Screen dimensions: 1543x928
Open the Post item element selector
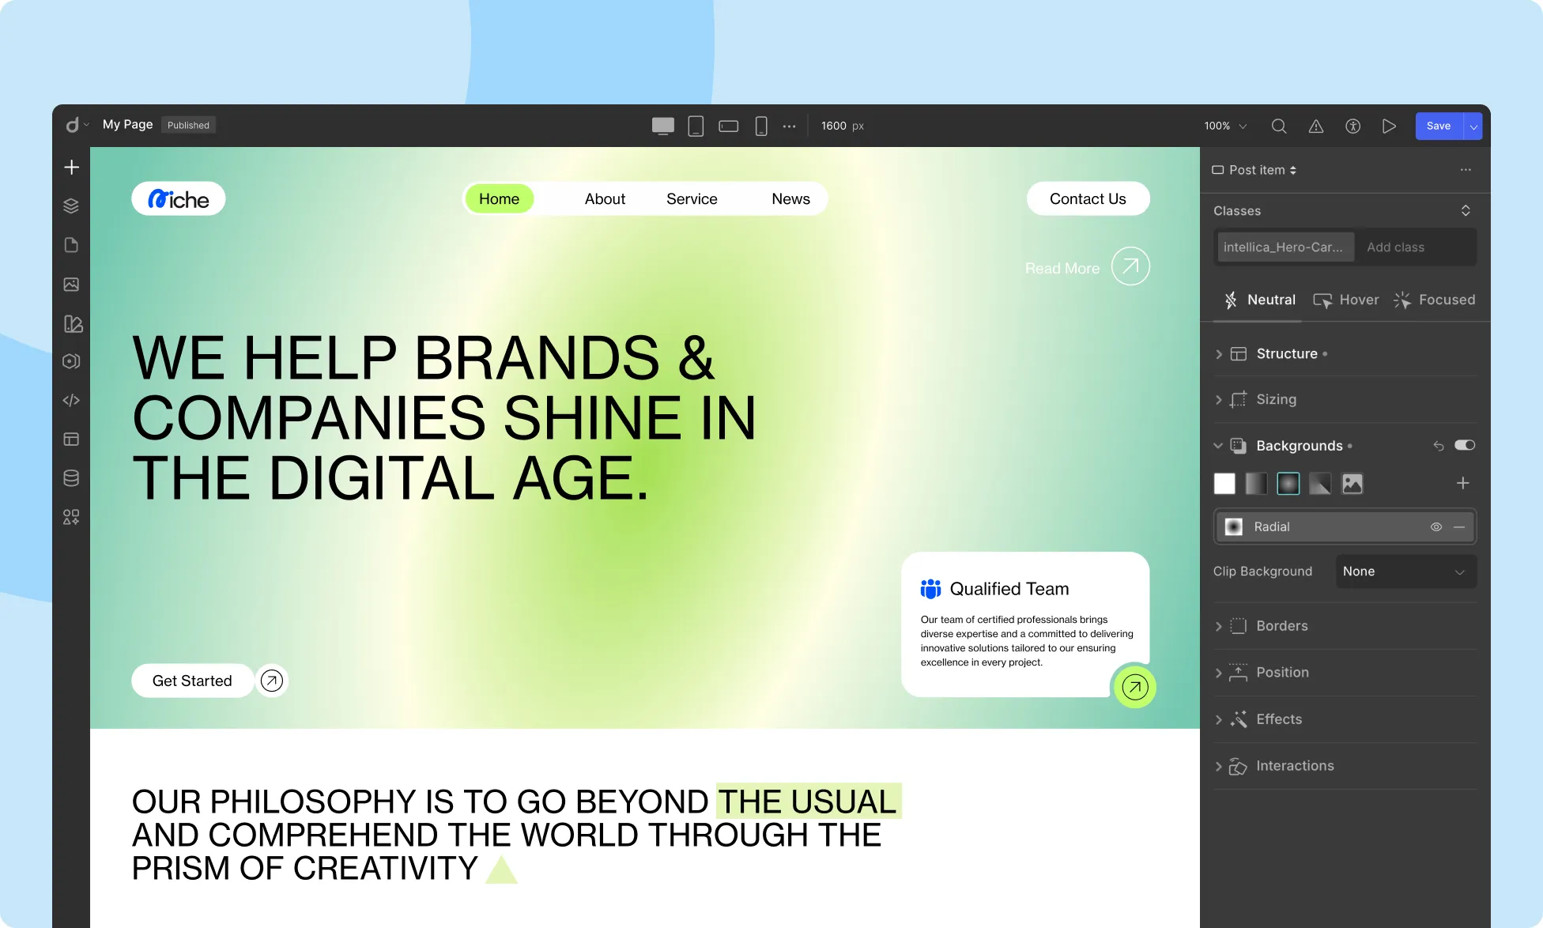[1254, 170]
